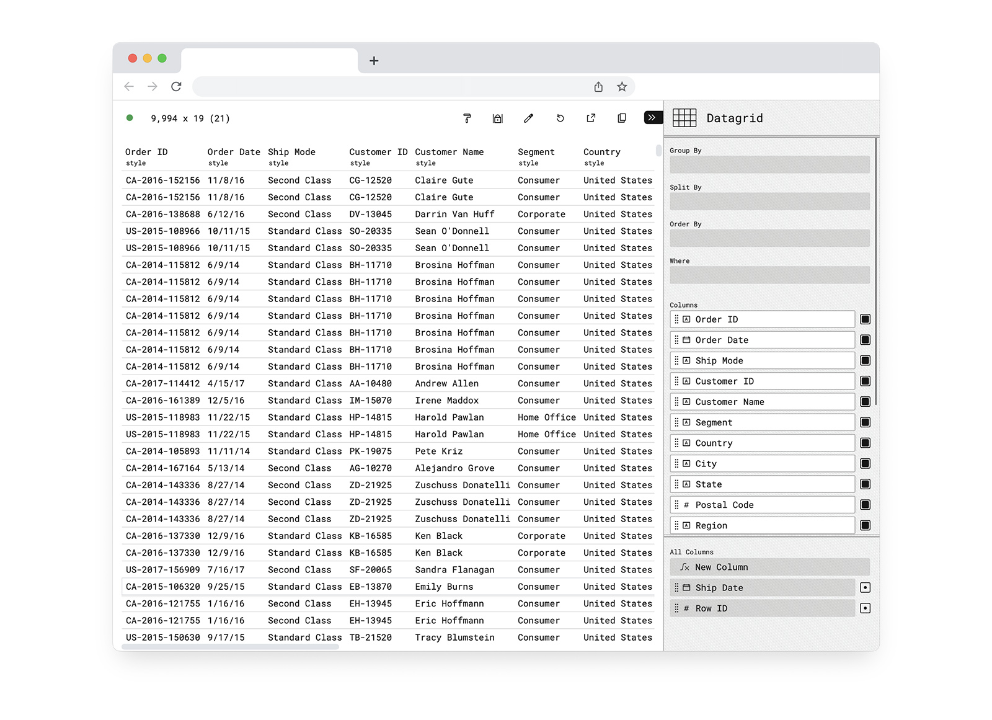Click the string type icon beside Ship Mode

686,360
